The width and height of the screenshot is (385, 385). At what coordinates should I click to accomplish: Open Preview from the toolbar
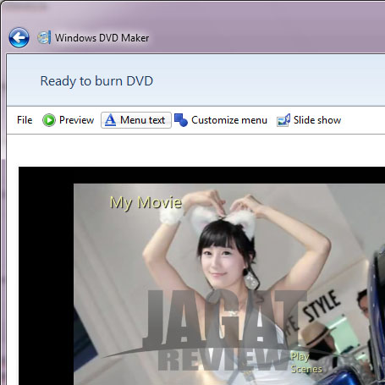pyautogui.click(x=69, y=120)
